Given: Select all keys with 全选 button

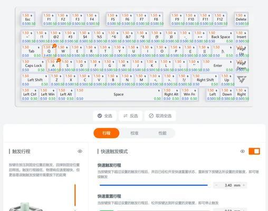Looking at the screenshot, I should (104, 116).
